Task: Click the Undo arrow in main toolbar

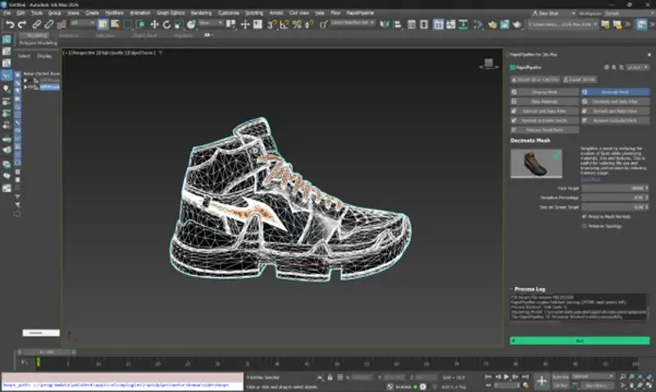Action: click(10, 25)
